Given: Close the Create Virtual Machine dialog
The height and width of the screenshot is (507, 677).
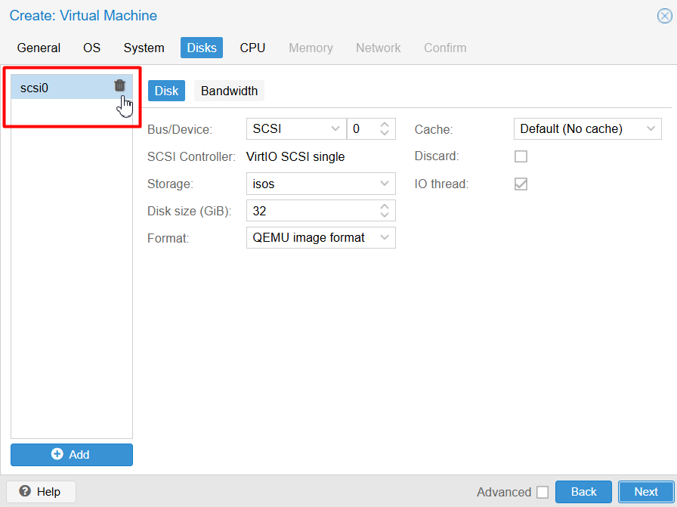Looking at the screenshot, I should (x=664, y=16).
